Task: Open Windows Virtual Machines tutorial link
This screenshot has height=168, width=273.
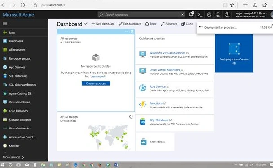Action: pos(169,53)
